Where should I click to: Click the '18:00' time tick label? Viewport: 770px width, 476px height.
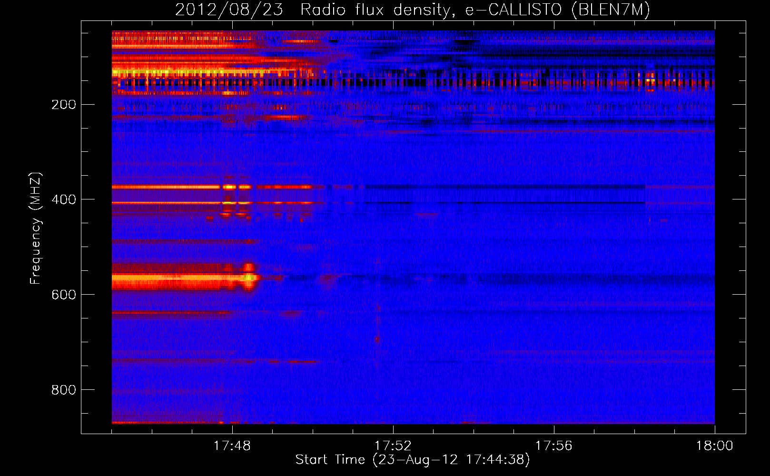click(x=715, y=446)
